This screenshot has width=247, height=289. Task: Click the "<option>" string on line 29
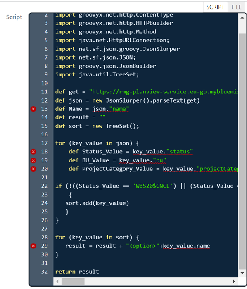(142, 246)
